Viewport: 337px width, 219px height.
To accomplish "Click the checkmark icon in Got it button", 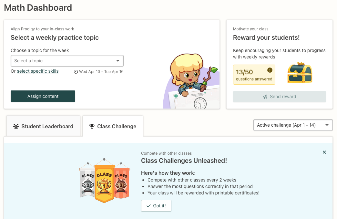I will [149, 205].
